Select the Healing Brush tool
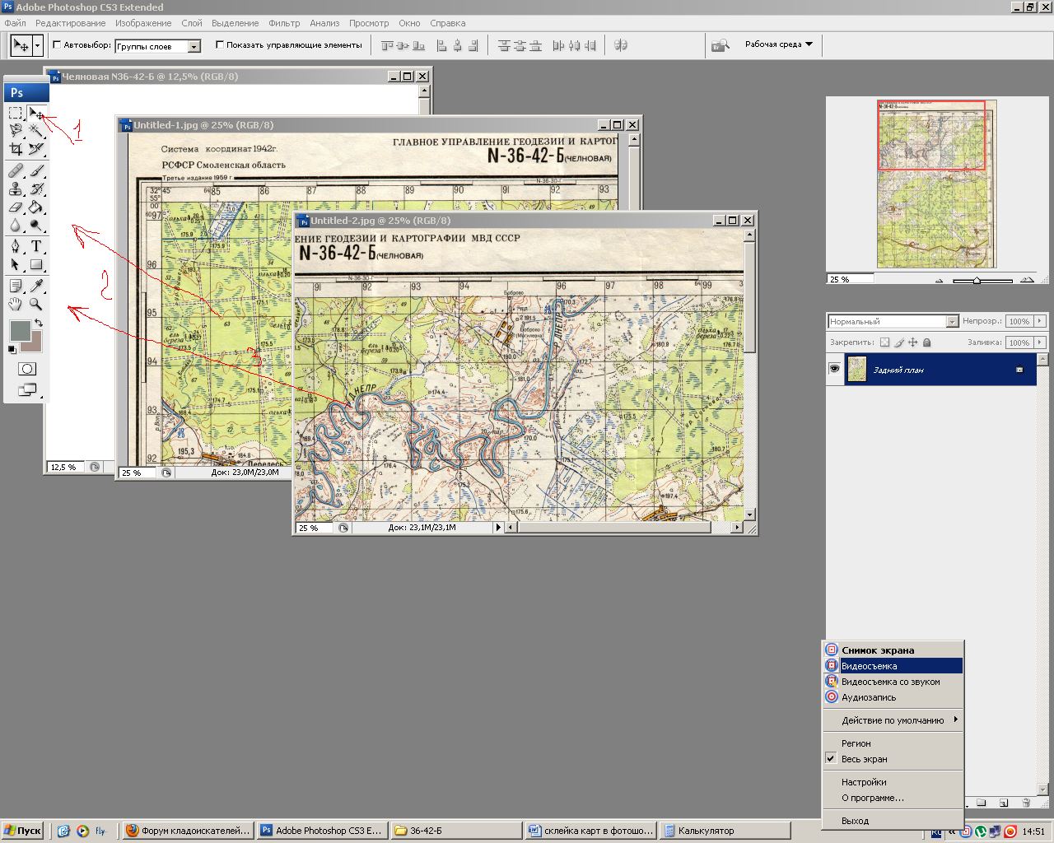The image size is (1054, 843). [16, 171]
